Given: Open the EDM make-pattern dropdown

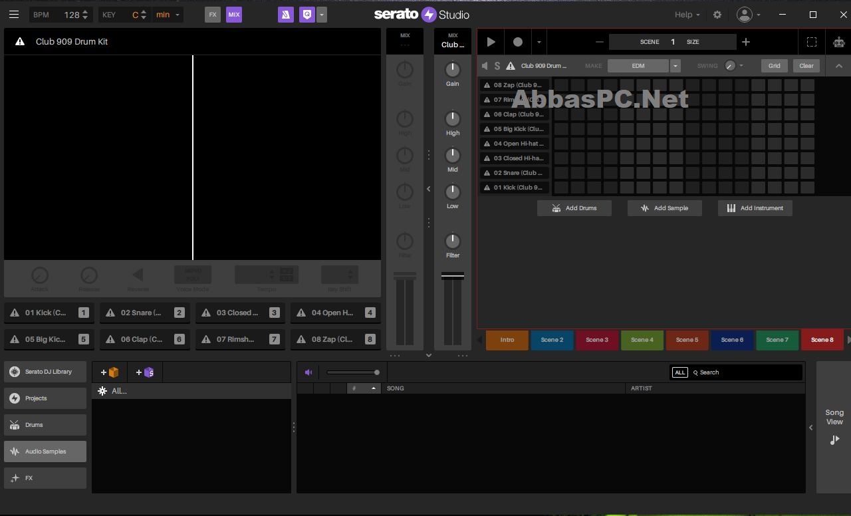Looking at the screenshot, I should pos(675,66).
